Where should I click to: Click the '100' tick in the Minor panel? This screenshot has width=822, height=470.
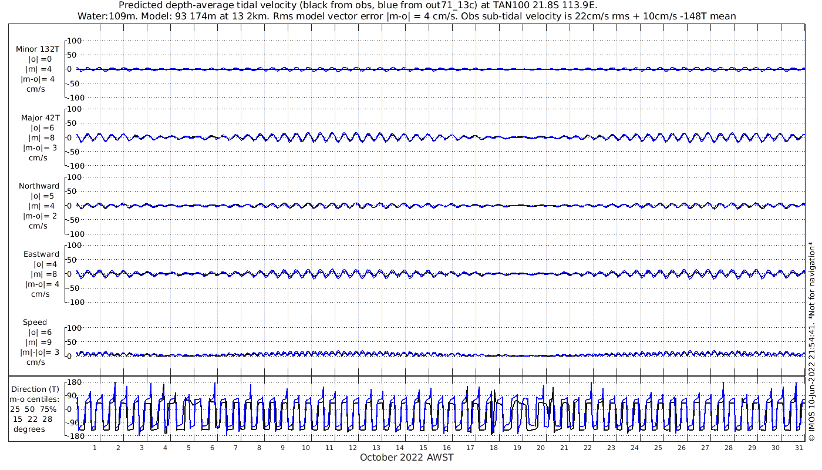click(x=75, y=41)
